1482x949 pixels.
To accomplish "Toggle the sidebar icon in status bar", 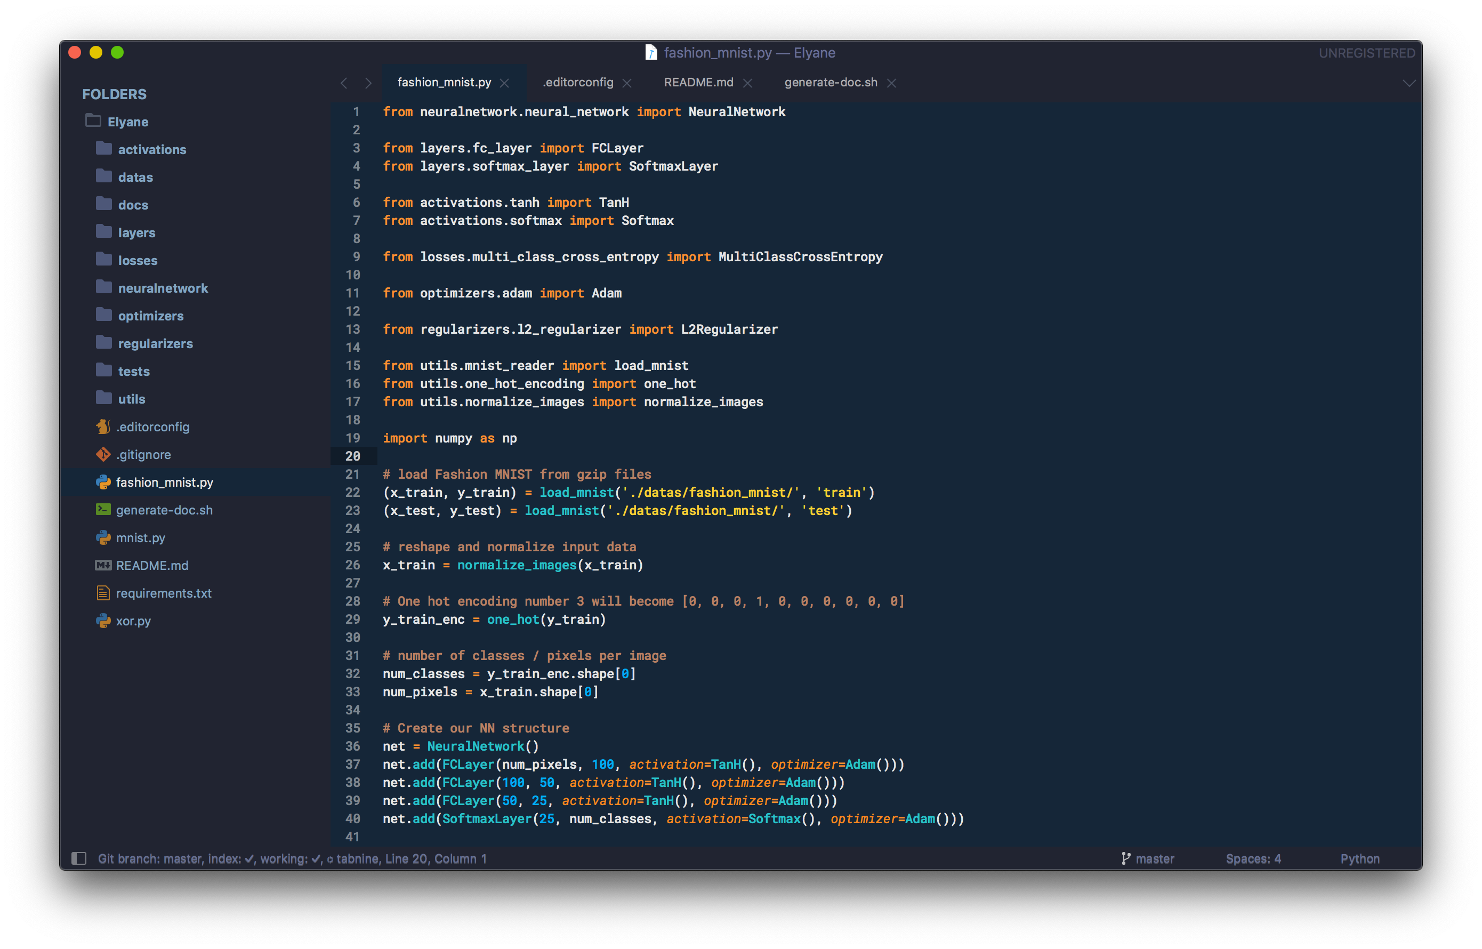I will [x=79, y=858].
